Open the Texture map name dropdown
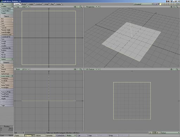The height and width of the screenshot is (137, 180). 170,133
